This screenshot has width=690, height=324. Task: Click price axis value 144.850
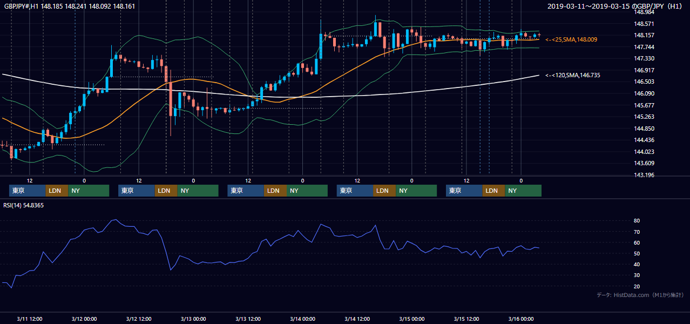click(x=644, y=129)
